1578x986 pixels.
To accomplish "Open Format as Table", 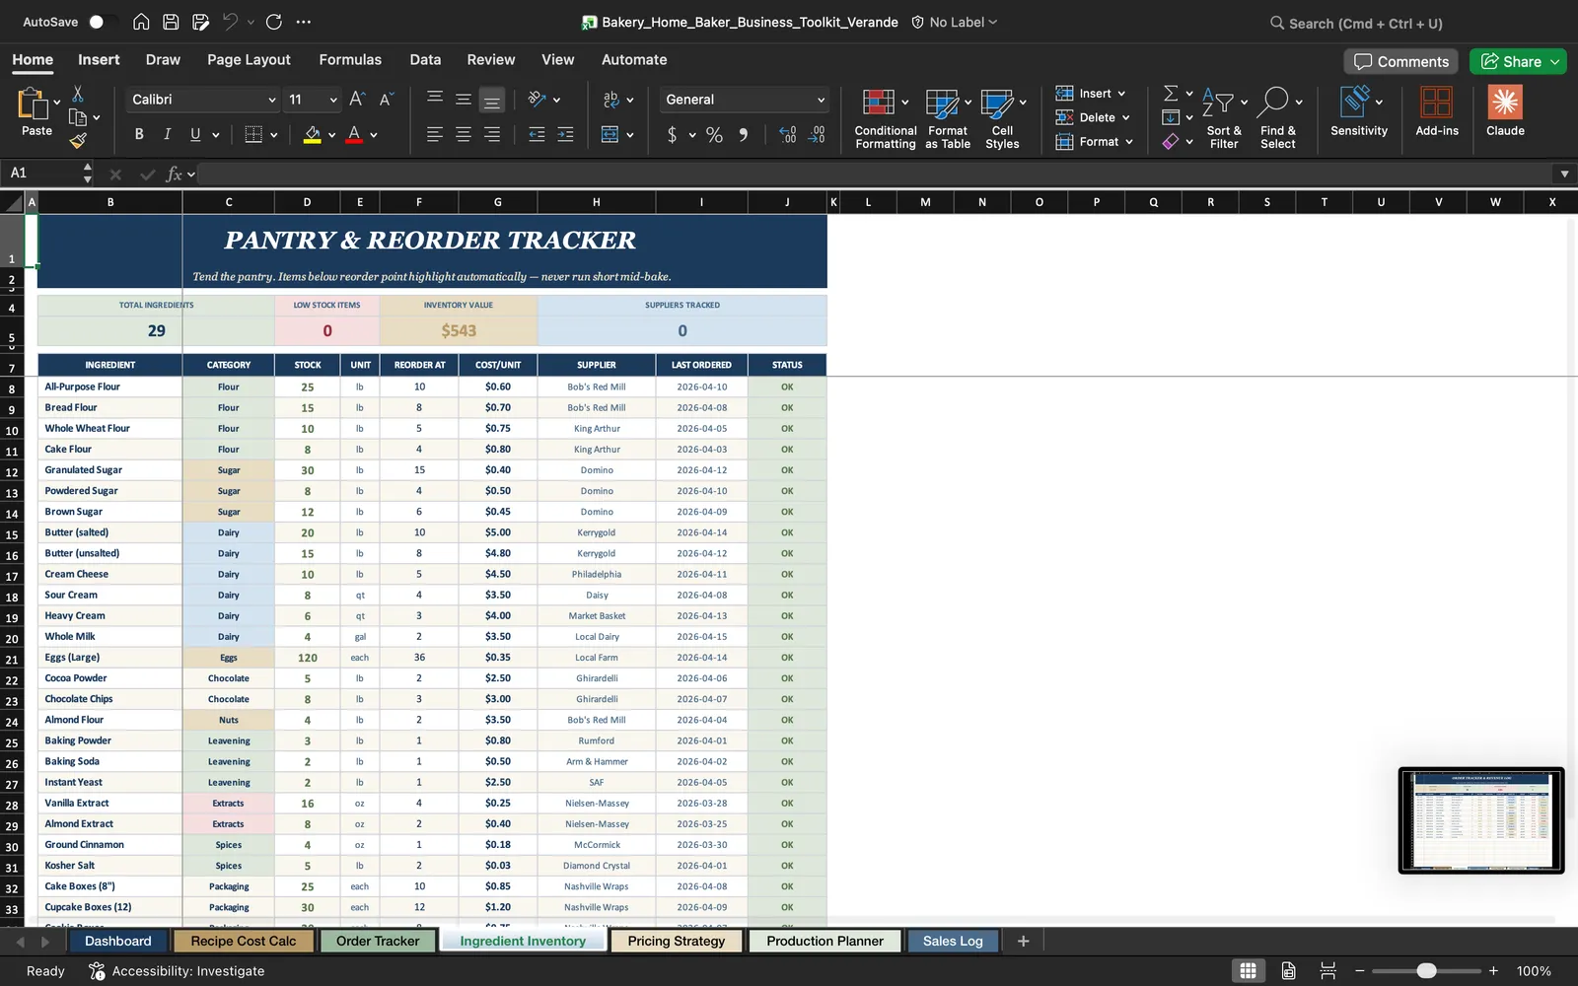I will (x=948, y=118).
